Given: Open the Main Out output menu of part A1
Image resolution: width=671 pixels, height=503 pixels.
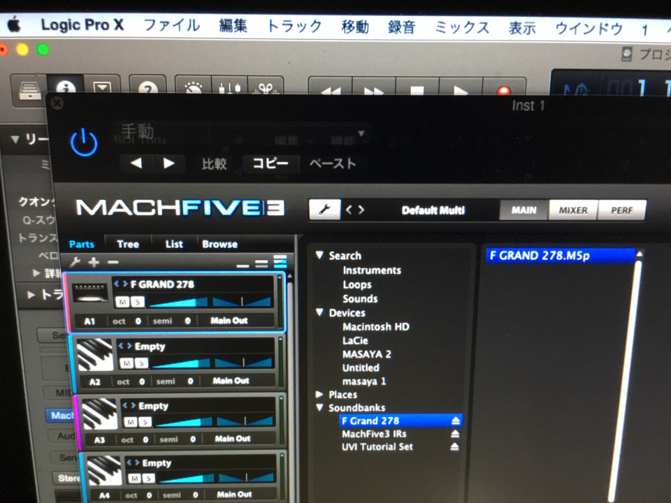Looking at the screenshot, I should tap(229, 321).
